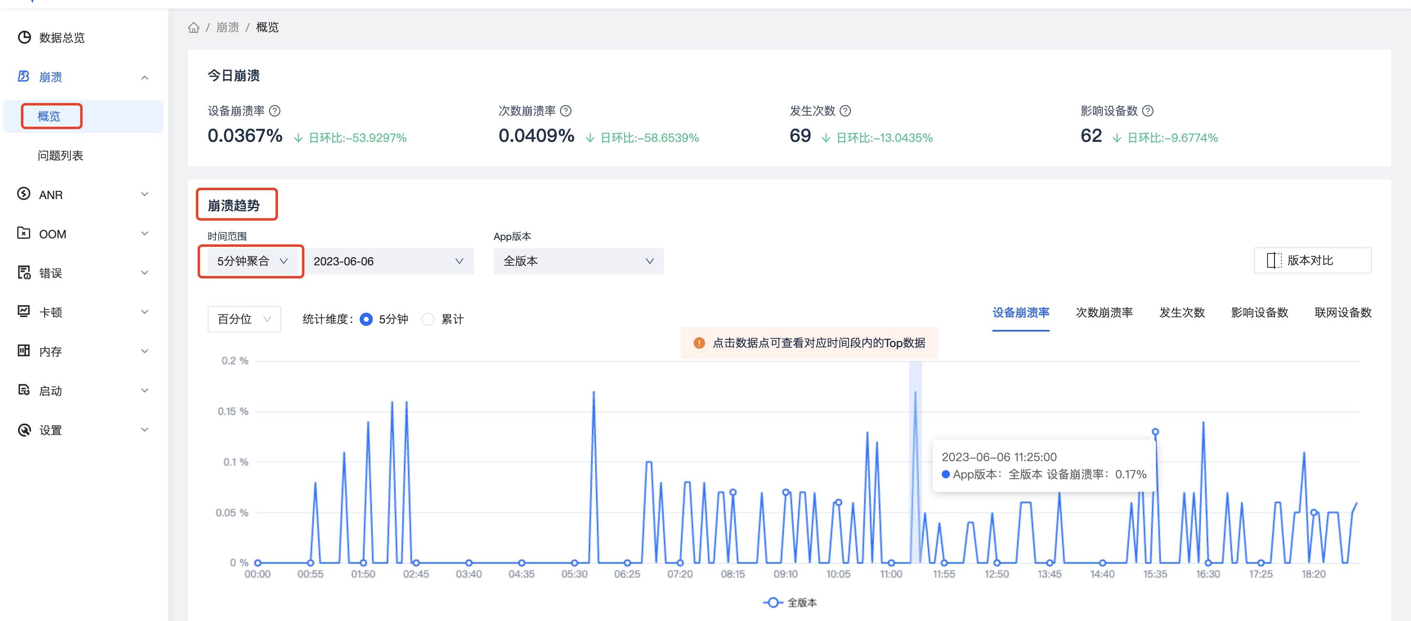This screenshot has height=621, width=1411.
Task: Select the 5分钟 statistics radio button
Action: tap(367, 319)
